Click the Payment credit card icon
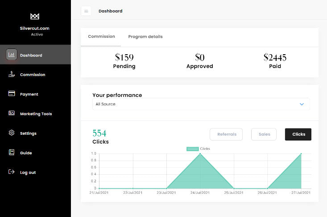 pyautogui.click(x=12, y=94)
